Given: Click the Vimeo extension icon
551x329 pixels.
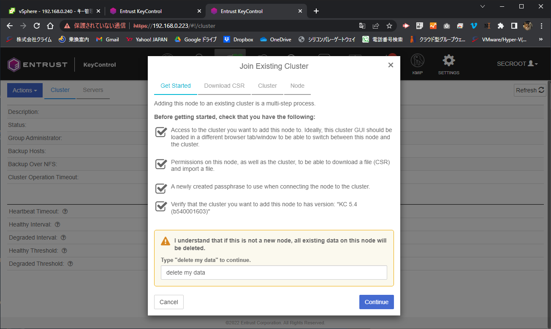Looking at the screenshot, I should 474,26.
